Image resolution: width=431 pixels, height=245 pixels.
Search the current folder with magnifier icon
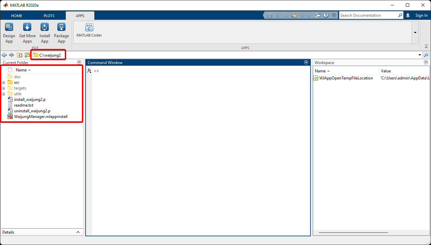point(426,55)
